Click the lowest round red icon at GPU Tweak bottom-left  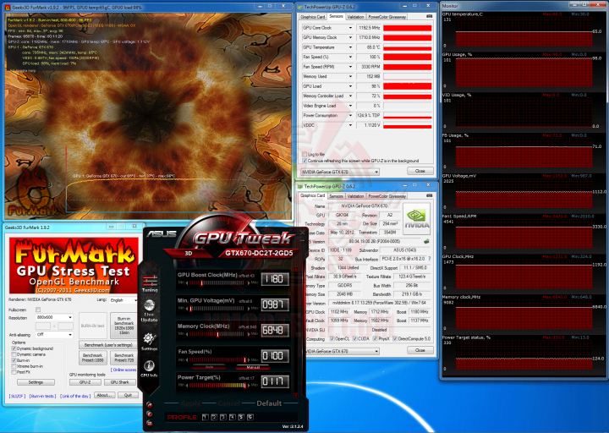tap(150, 423)
